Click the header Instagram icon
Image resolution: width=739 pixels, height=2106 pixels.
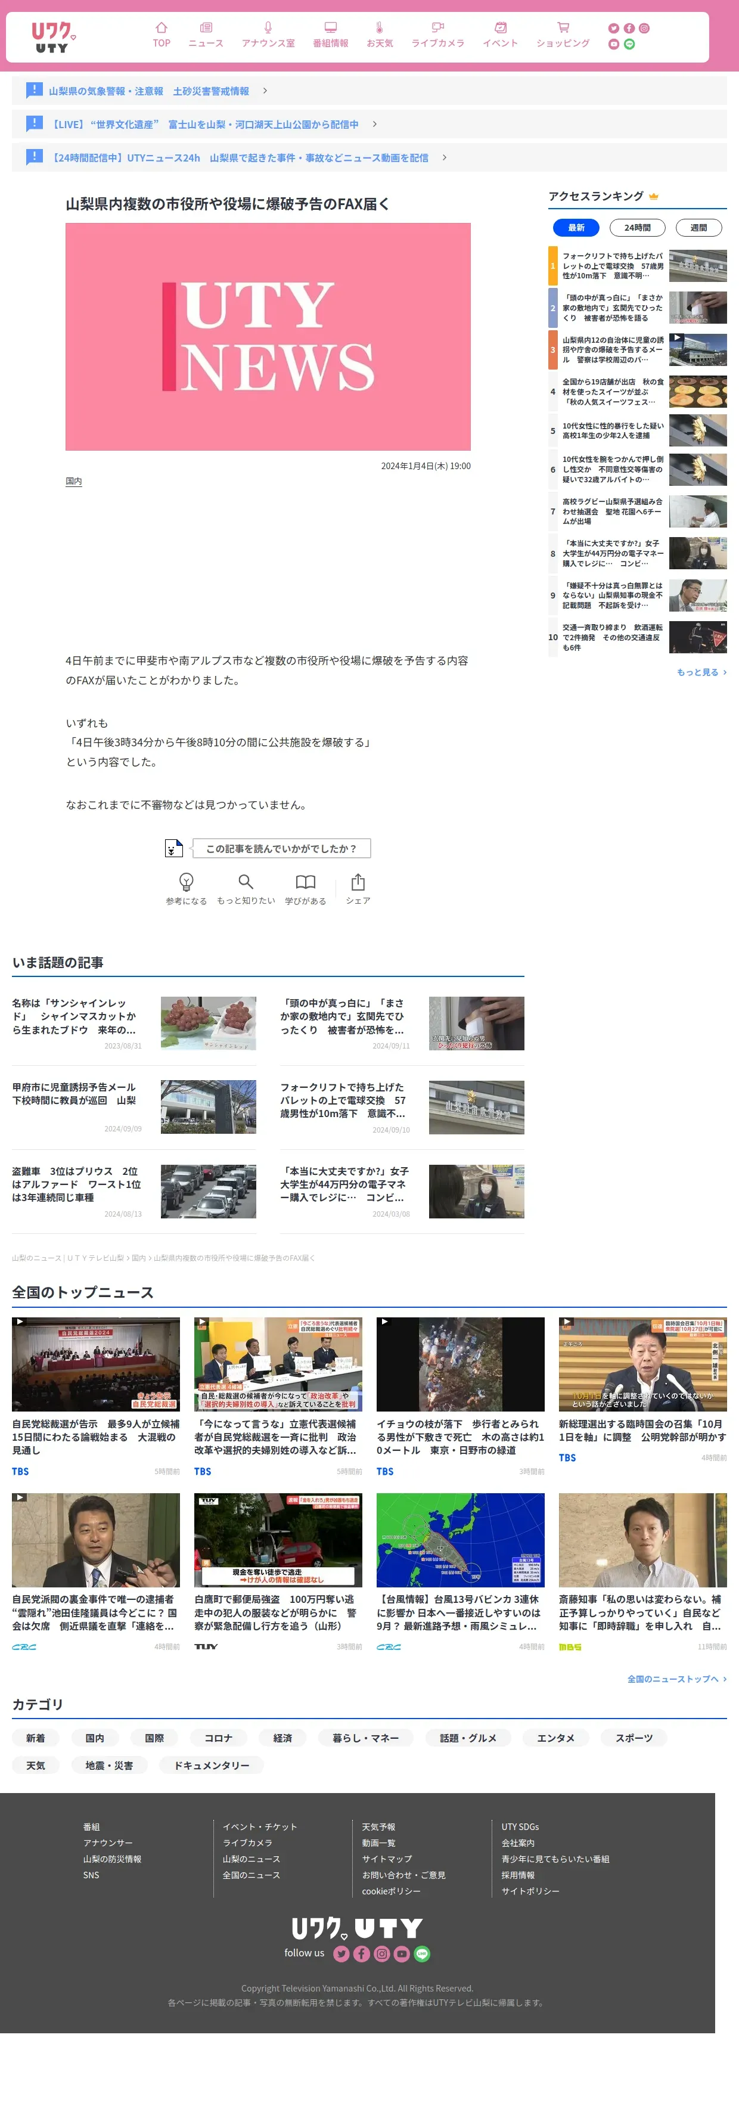644,29
